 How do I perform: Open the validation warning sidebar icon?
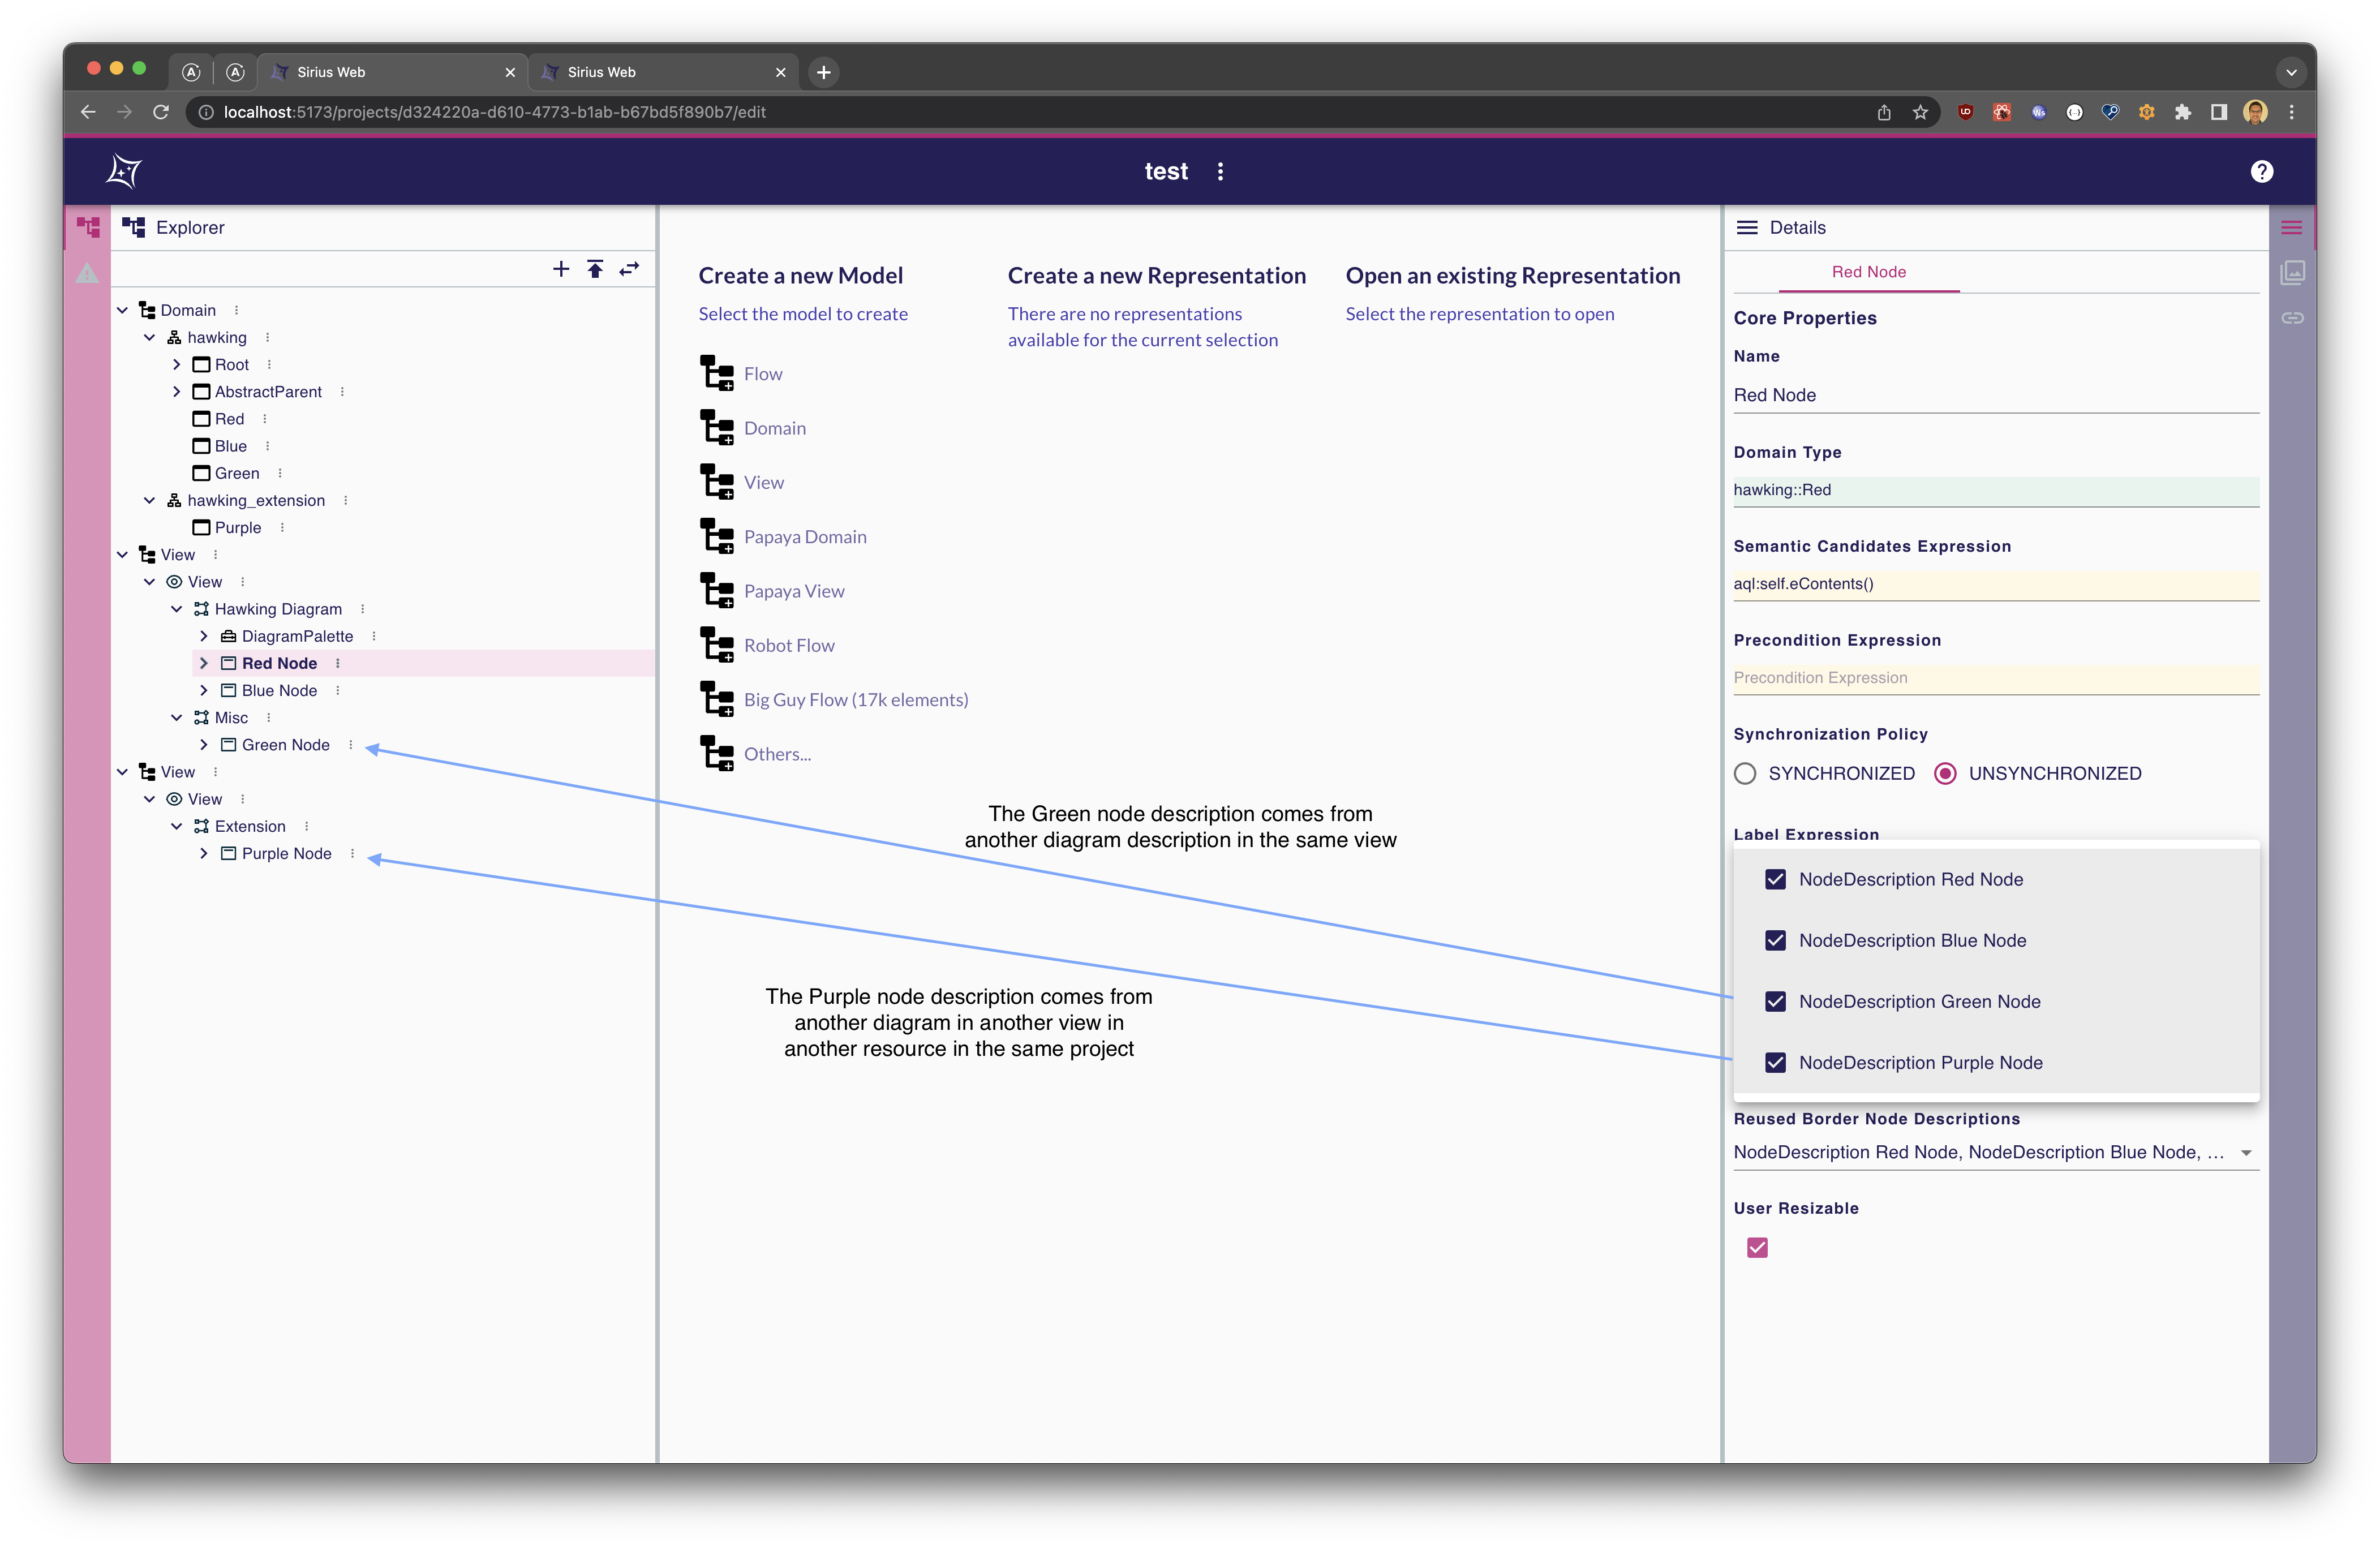88,273
